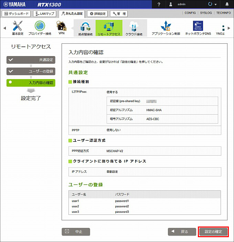Click the ユーザー名 column header
This screenshot has width=234, height=242.
[x=79, y=194]
